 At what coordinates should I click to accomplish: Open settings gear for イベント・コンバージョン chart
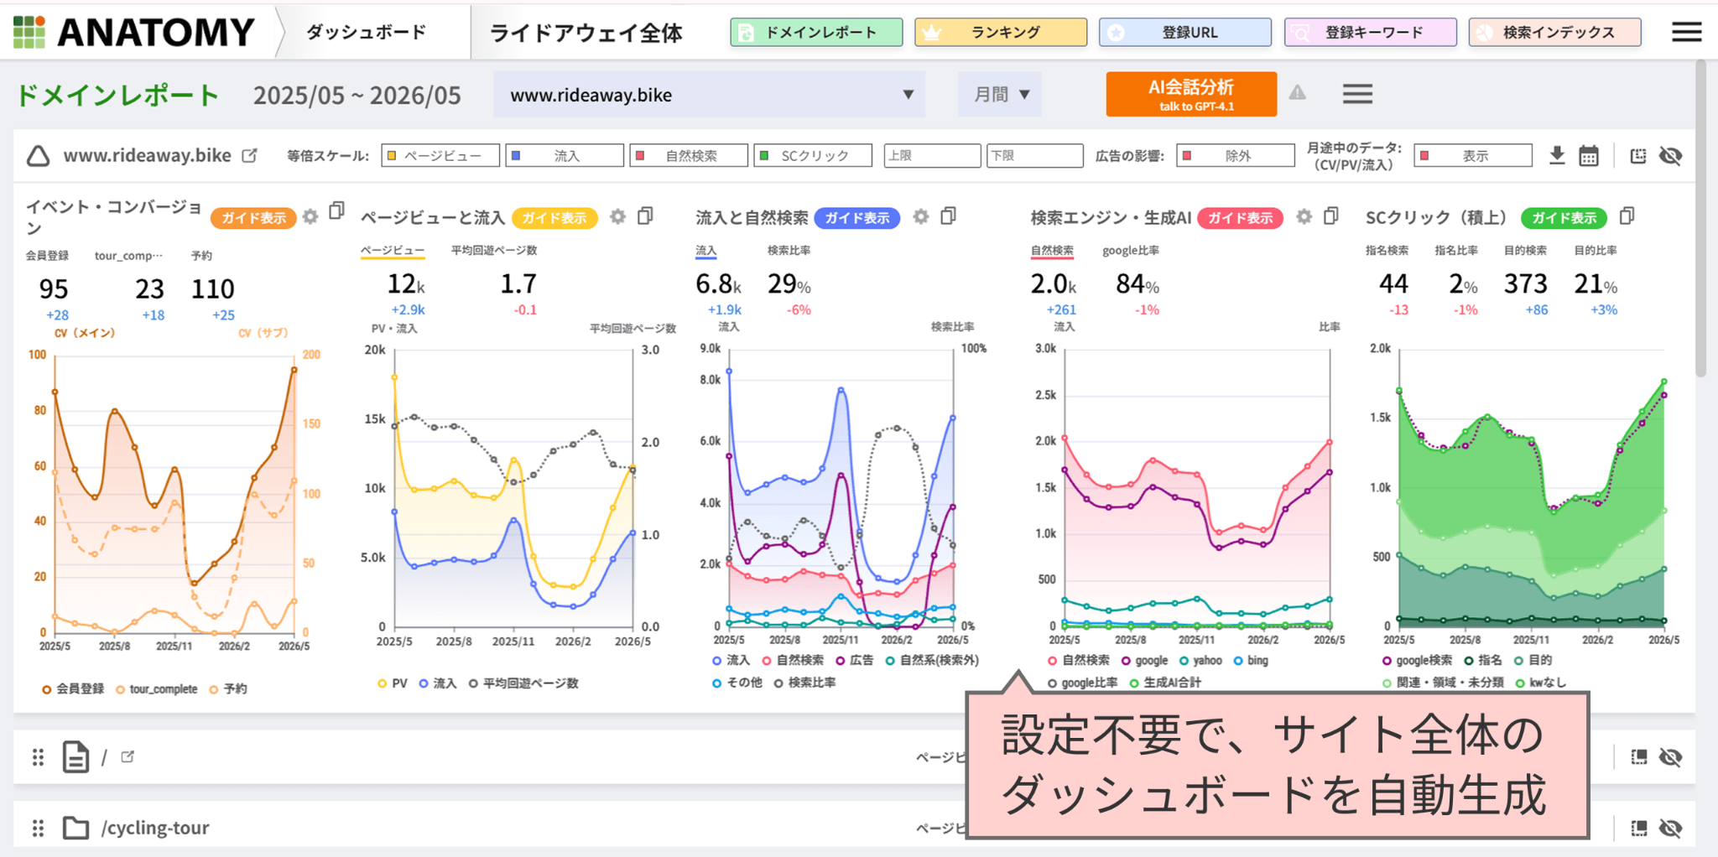(310, 216)
